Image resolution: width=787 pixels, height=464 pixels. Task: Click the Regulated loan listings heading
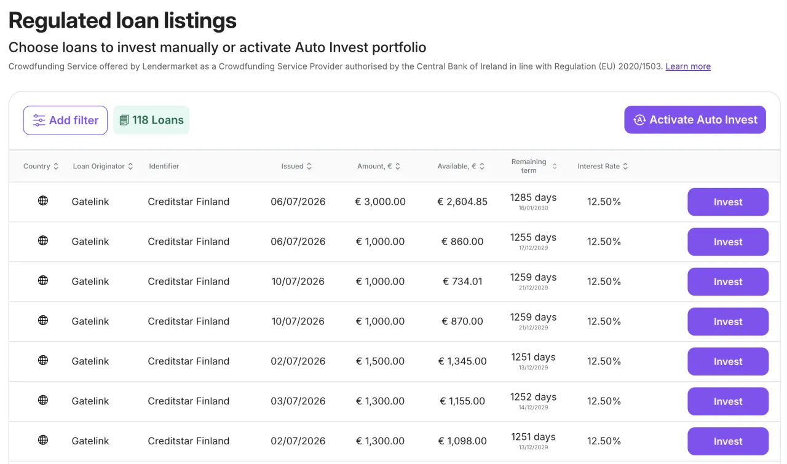click(x=122, y=21)
